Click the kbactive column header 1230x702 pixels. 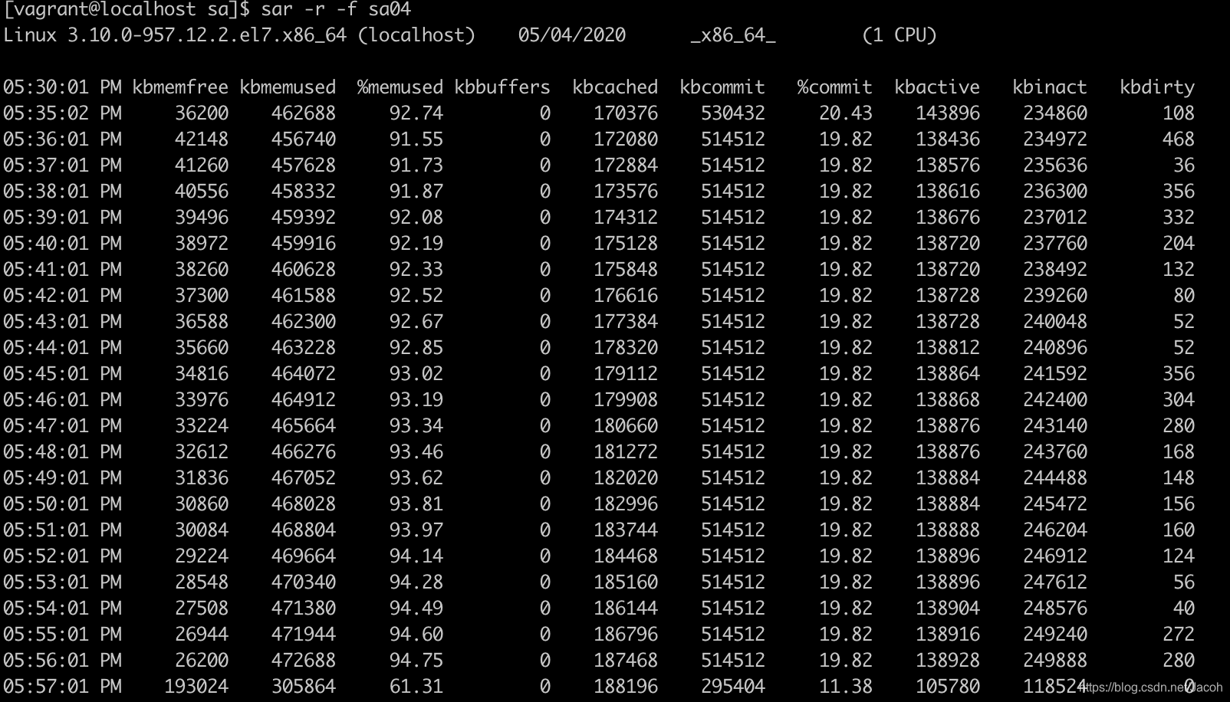[937, 87]
